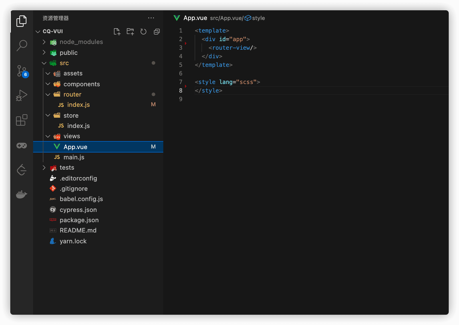Open package.json in the file tree
Viewport: 459px width, 325px height.
point(79,220)
